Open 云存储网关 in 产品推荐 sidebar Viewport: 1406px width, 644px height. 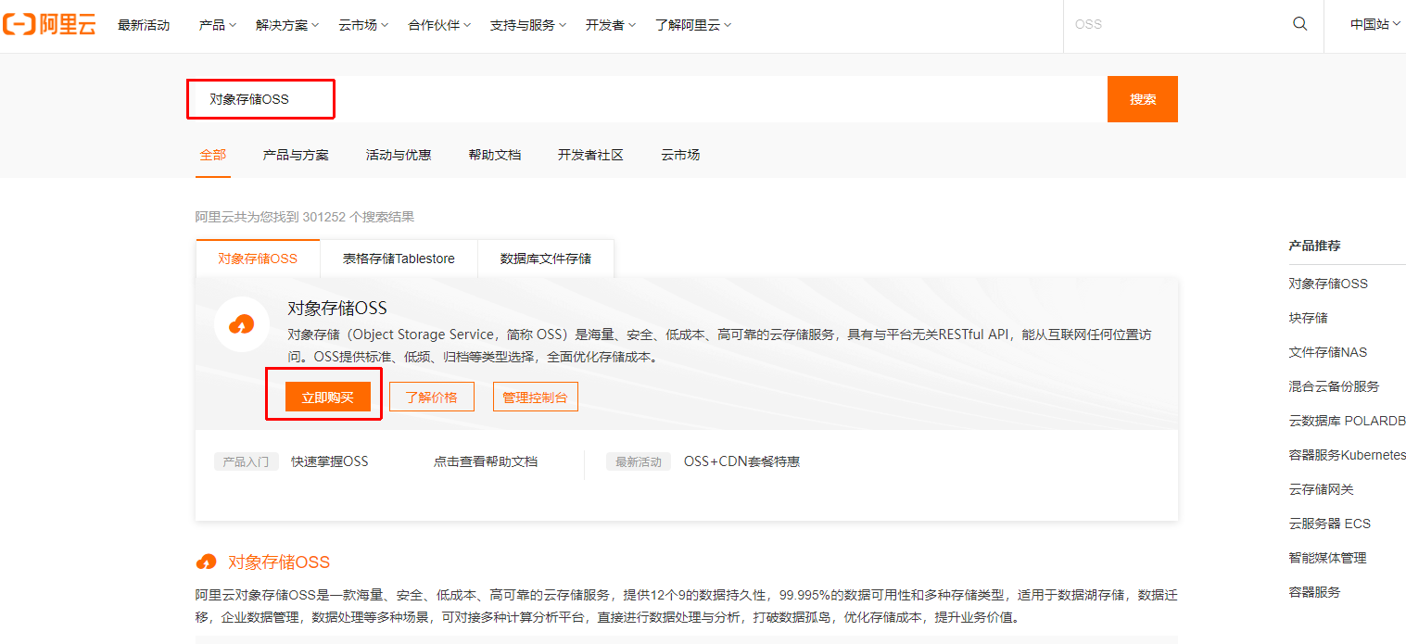coord(1321,489)
